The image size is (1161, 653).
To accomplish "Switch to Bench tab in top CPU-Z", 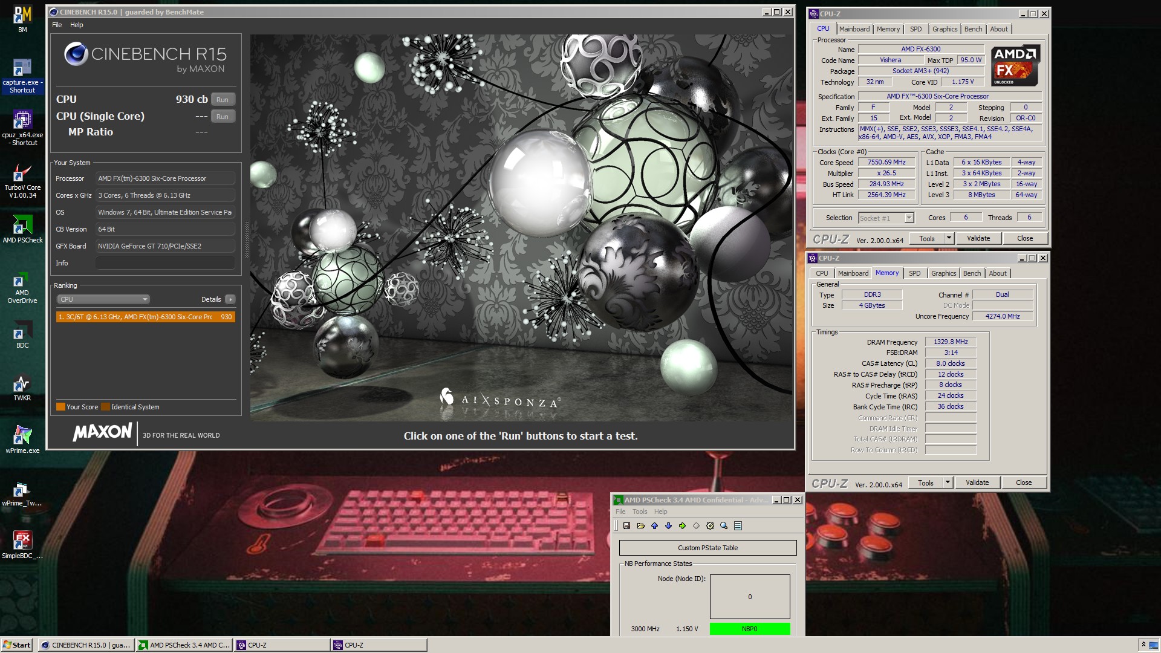I will 973,29.
